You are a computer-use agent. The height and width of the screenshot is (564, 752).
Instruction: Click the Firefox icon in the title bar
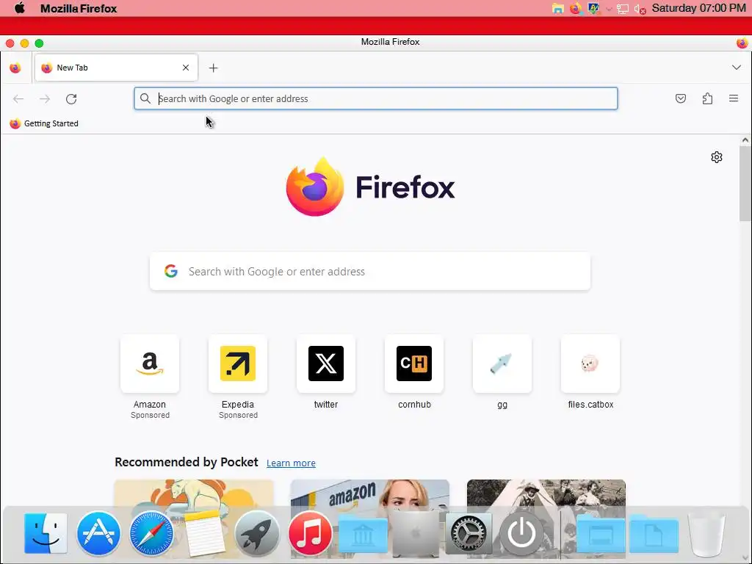click(742, 43)
